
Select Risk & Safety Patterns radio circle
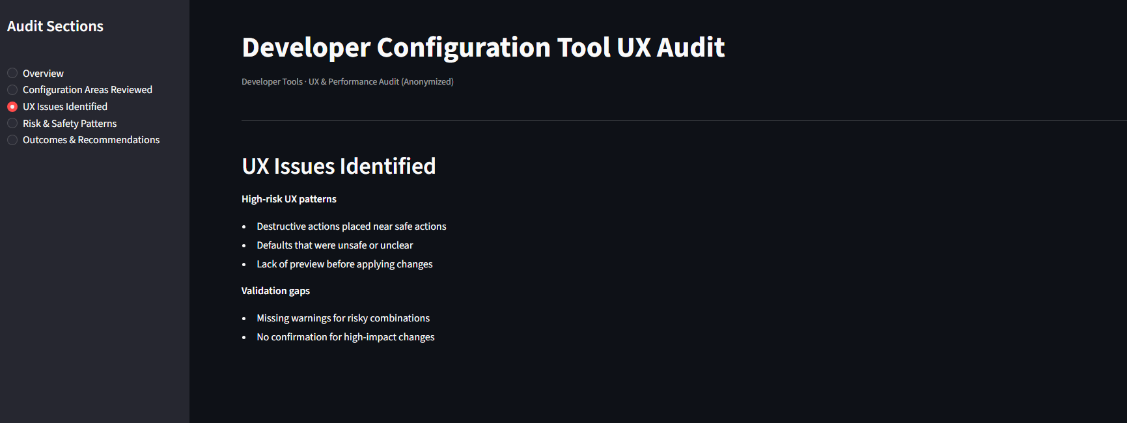[12, 124]
